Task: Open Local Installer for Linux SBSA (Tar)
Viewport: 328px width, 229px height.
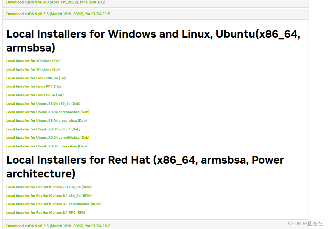Action: point(35,95)
